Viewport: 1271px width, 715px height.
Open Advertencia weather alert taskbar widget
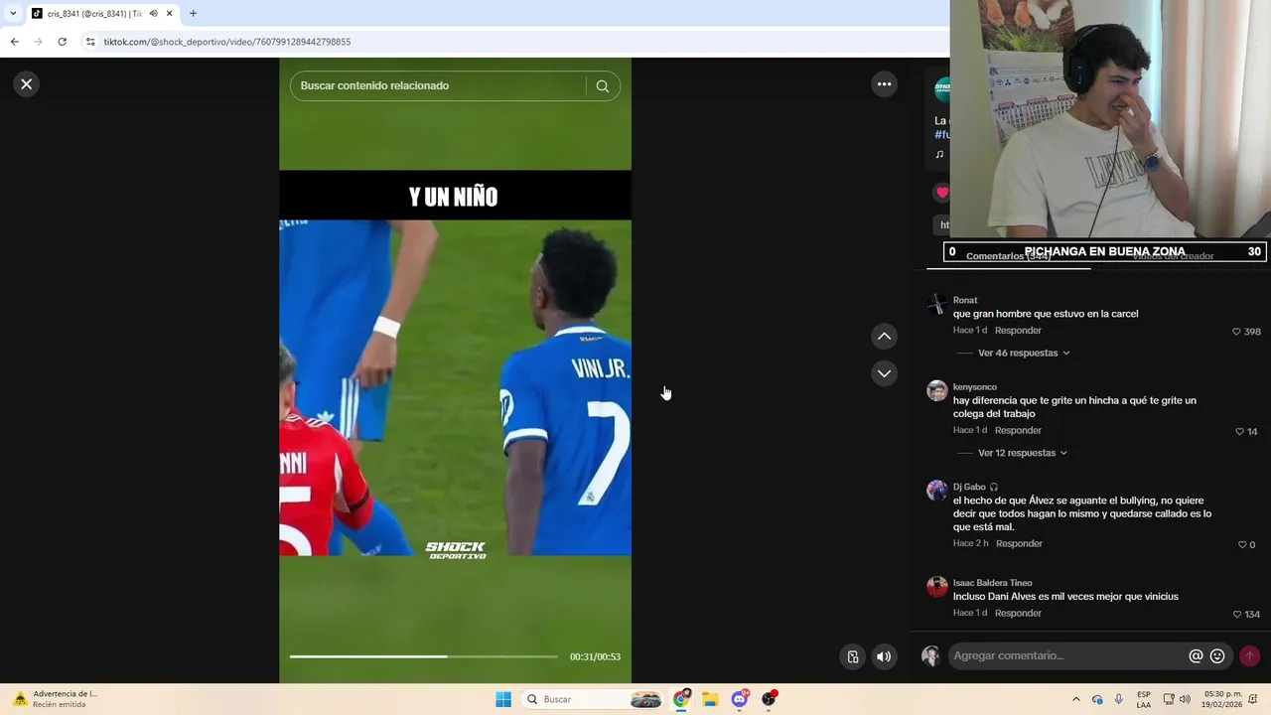(55, 699)
